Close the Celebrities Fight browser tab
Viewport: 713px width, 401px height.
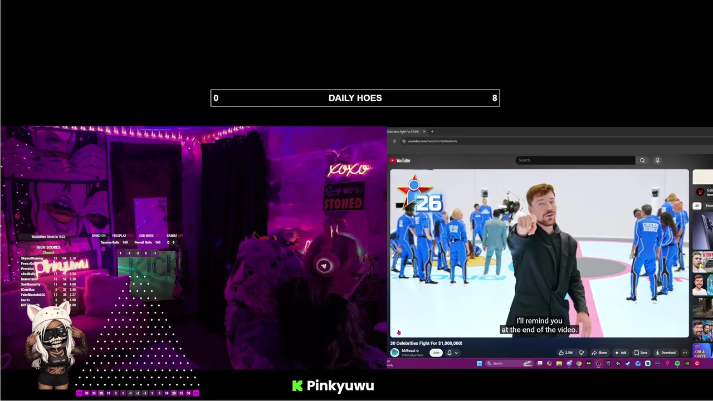tap(424, 131)
